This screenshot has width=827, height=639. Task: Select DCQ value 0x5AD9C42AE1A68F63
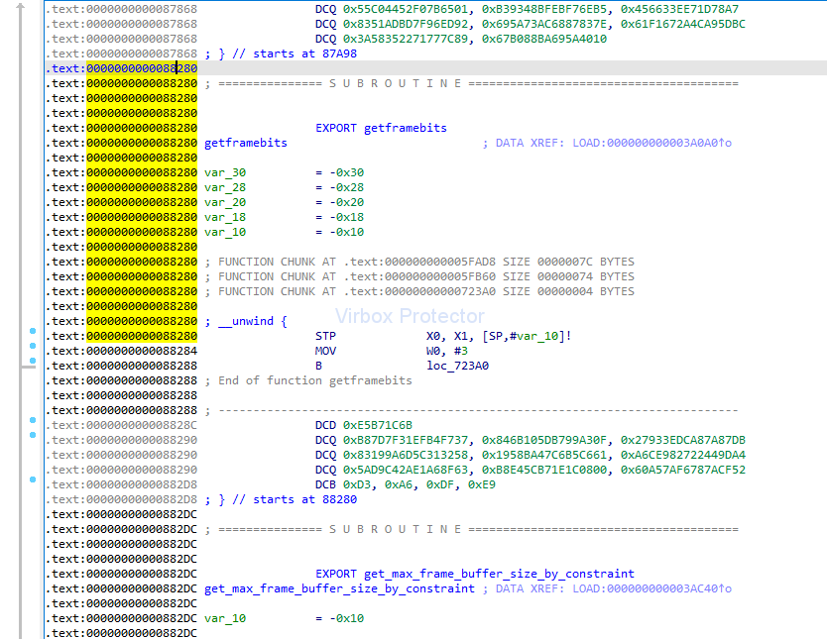[x=405, y=470]
